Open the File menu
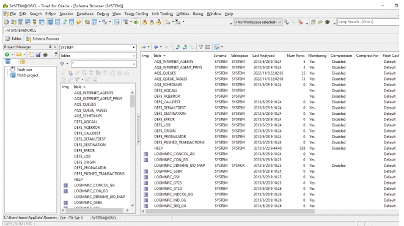 click(x=13, y=14)
